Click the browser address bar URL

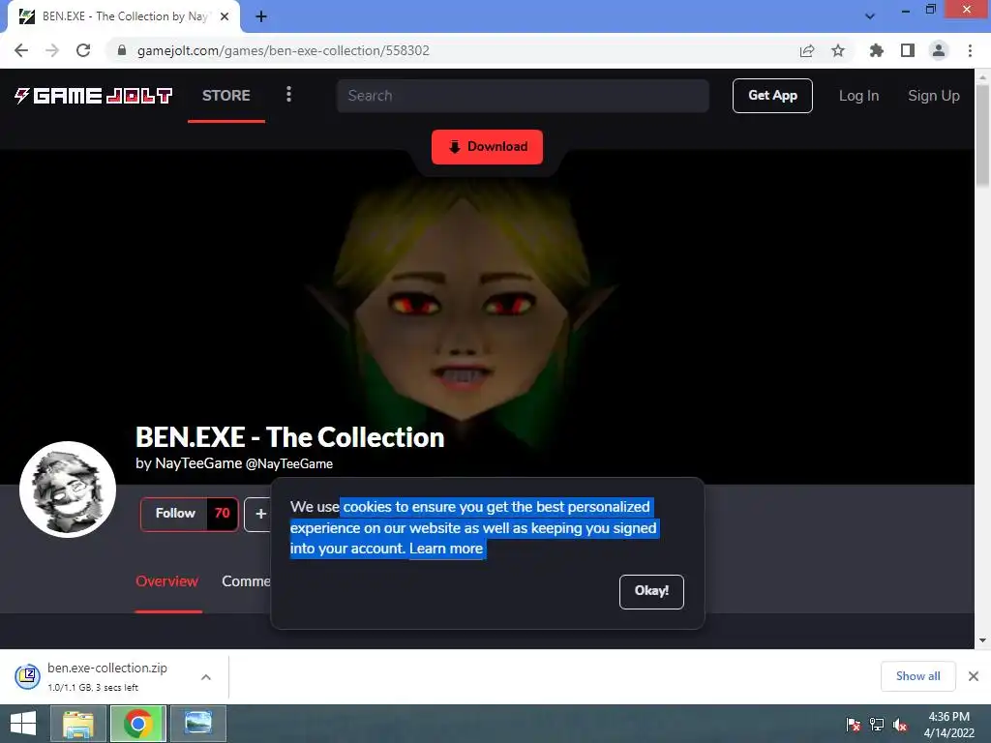[284, 50]
